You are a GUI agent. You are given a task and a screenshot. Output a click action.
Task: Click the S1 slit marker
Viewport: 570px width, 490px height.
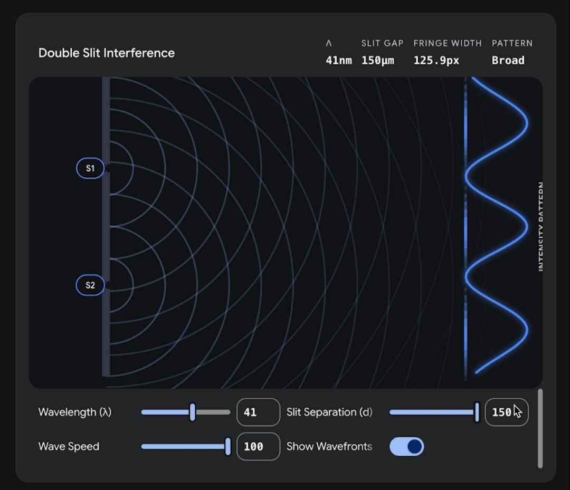click(x=90, y=168)
